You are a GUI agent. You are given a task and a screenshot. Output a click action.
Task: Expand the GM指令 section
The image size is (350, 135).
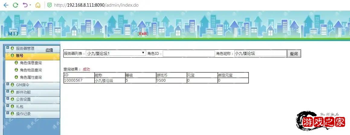(x=8, y=85)
